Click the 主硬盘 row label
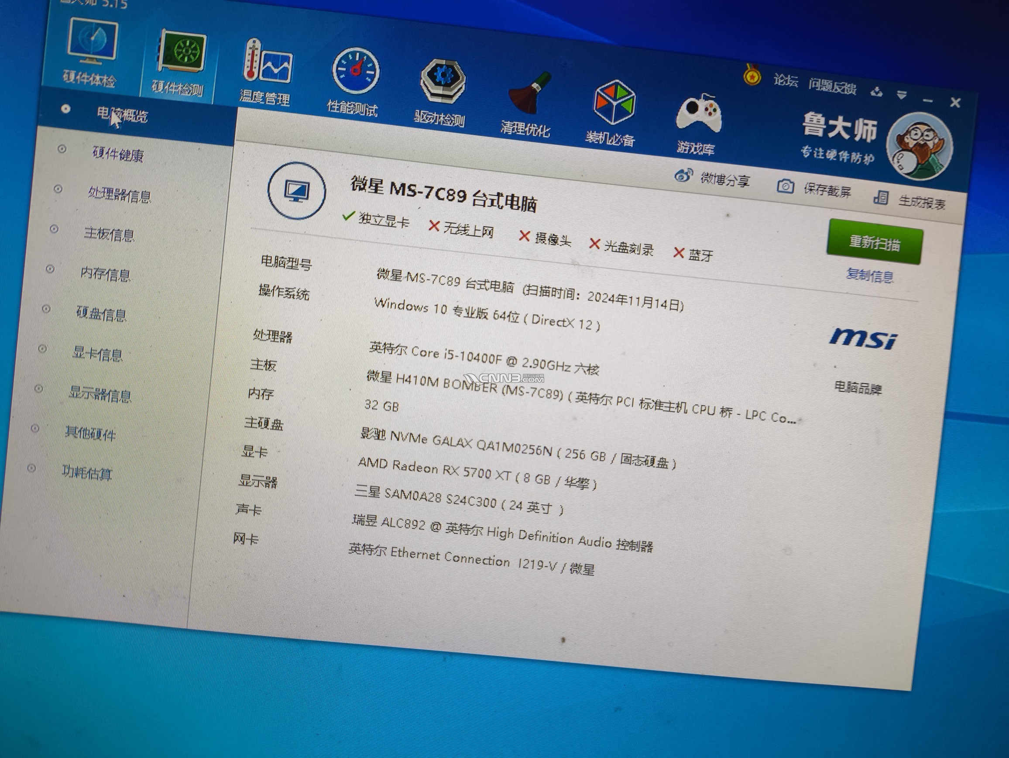 coord(264,423)
